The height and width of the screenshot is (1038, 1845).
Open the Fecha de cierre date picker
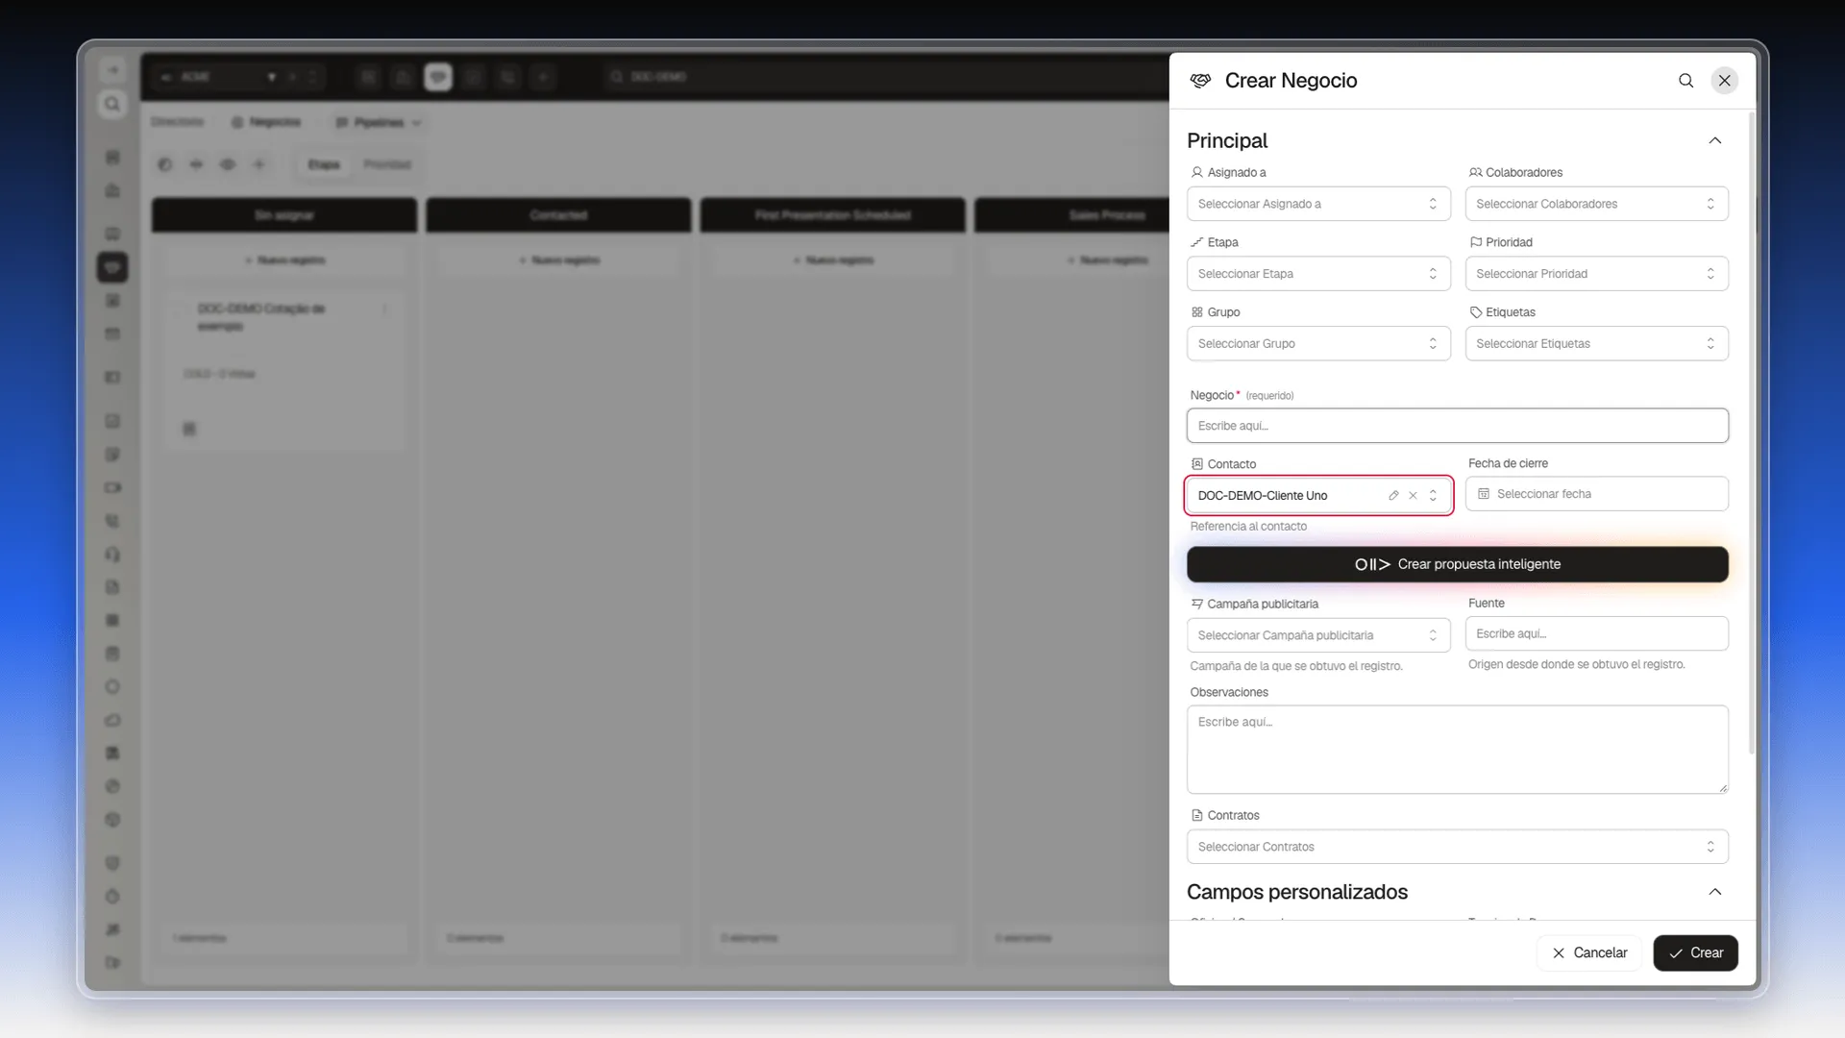point(1596,494)
